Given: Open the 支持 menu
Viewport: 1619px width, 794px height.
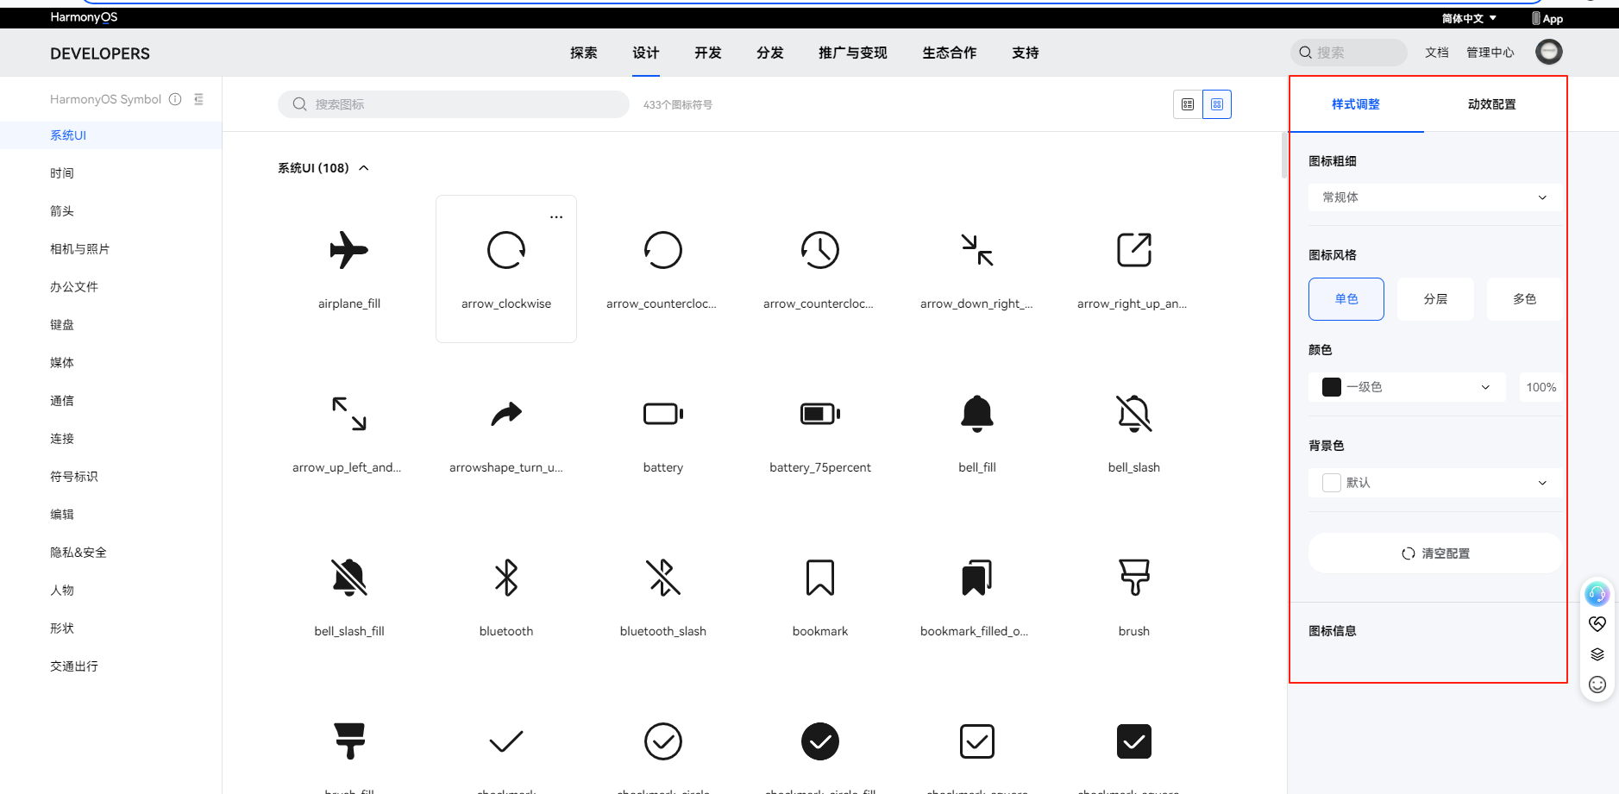Looking at the screenshot, I should [1026, 53].
